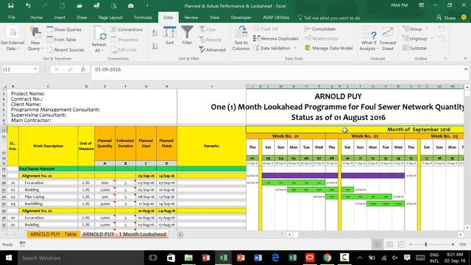The width and height of the screenshot is (471, 265).
Task: Open the File menu
Action: [12, 18]
